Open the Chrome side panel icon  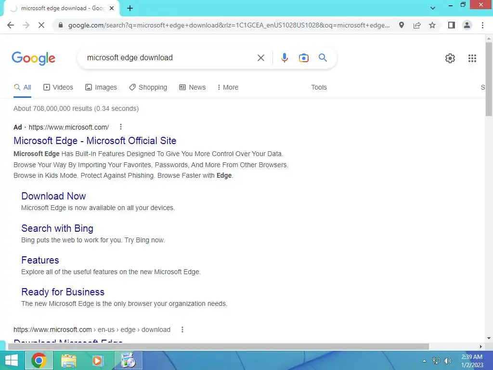click(452, 25)
